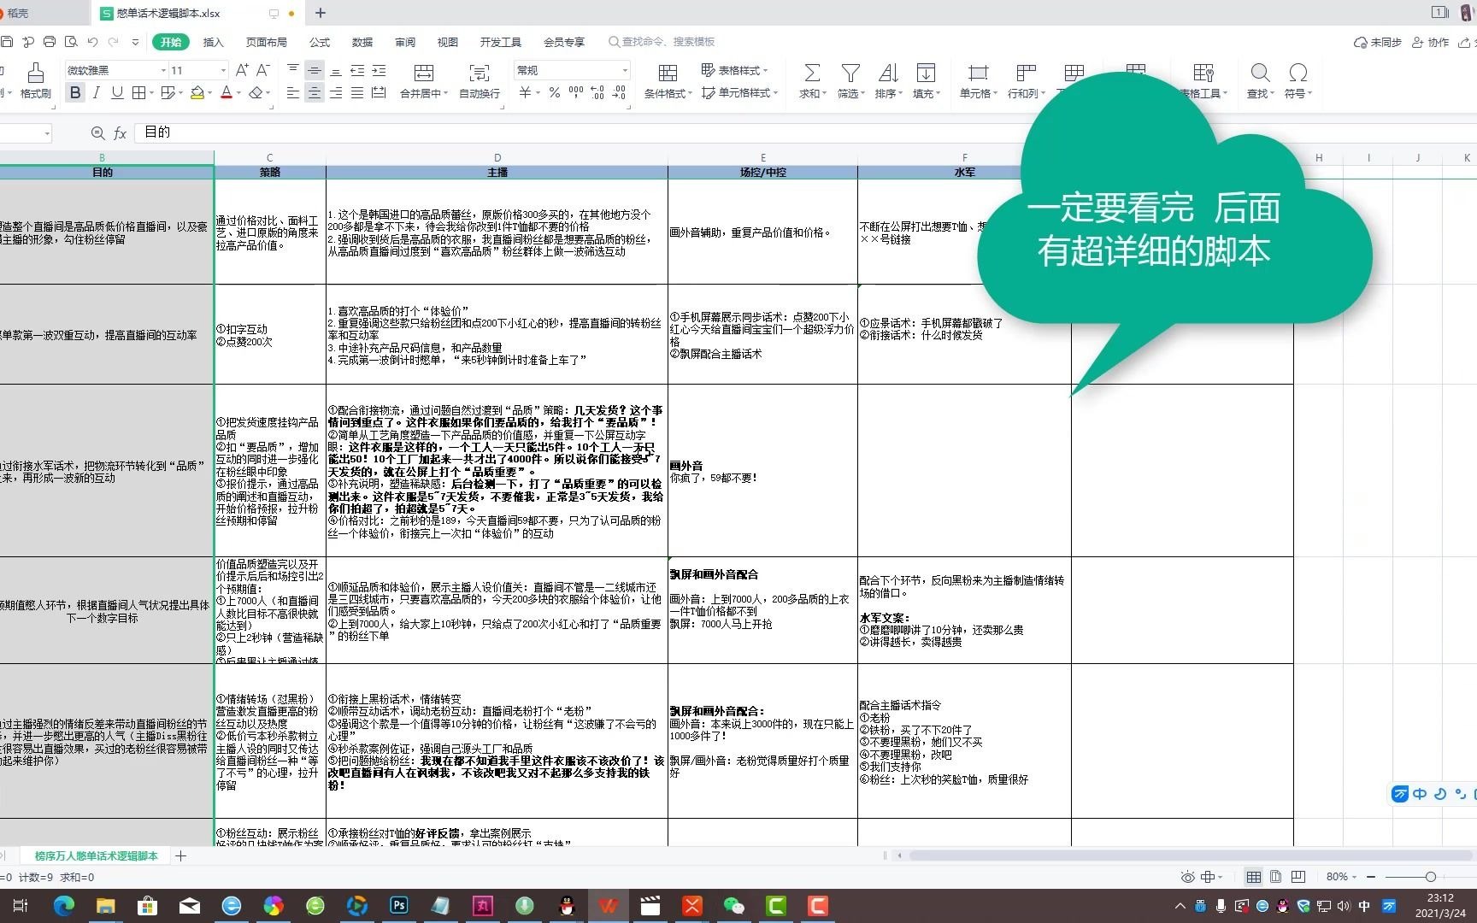Viewport: 1477px width, 923px height.
Task: Switch to the 数据 ribbon tab
Action: point(361,41)
